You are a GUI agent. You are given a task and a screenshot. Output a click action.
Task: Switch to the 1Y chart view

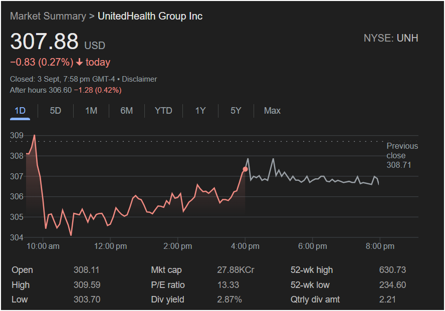point(200,111)
